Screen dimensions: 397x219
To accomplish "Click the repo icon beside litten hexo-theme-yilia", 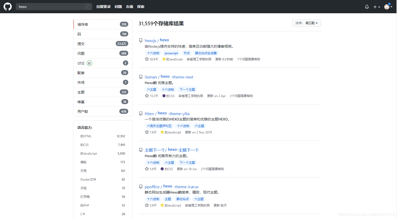I will tap(141, 114).
